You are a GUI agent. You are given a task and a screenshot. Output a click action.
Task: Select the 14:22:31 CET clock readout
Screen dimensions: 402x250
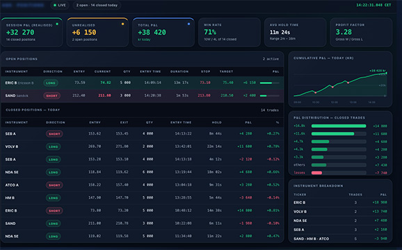click(373, 5)
